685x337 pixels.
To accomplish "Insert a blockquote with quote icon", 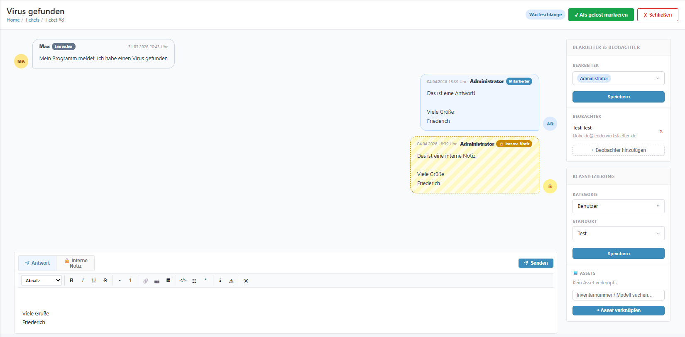I will [x=205, y=281].
